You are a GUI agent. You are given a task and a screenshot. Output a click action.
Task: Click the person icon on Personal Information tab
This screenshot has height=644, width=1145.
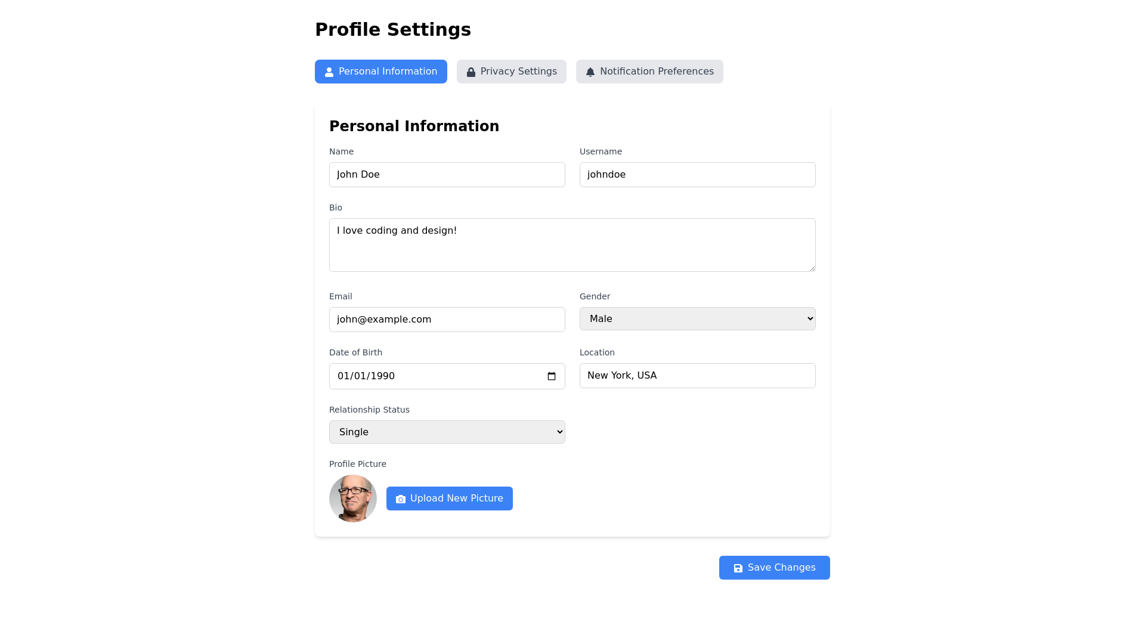point(329,72)
